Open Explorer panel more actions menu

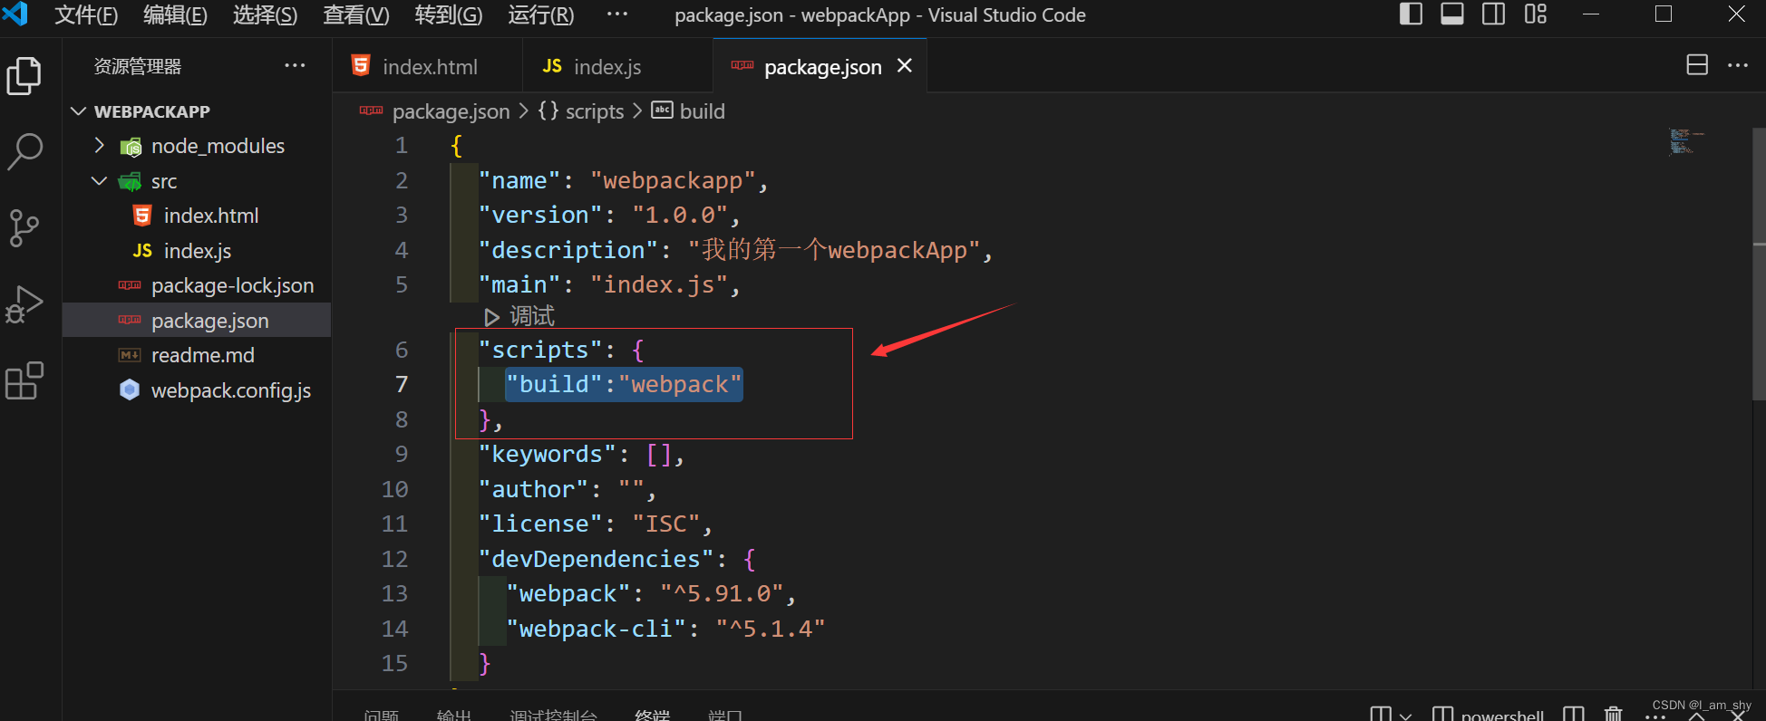(295, 66)
